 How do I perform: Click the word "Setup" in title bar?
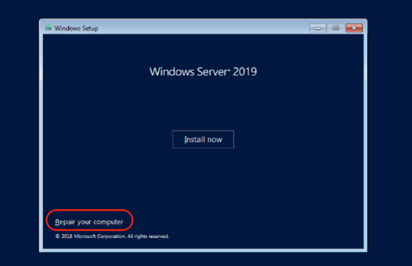coord(90,28)
